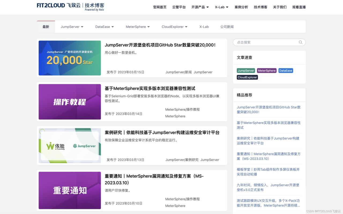Expand the MeterSphere category tab dropdown
Screen dimensions: 343x214
pos(137,27)
